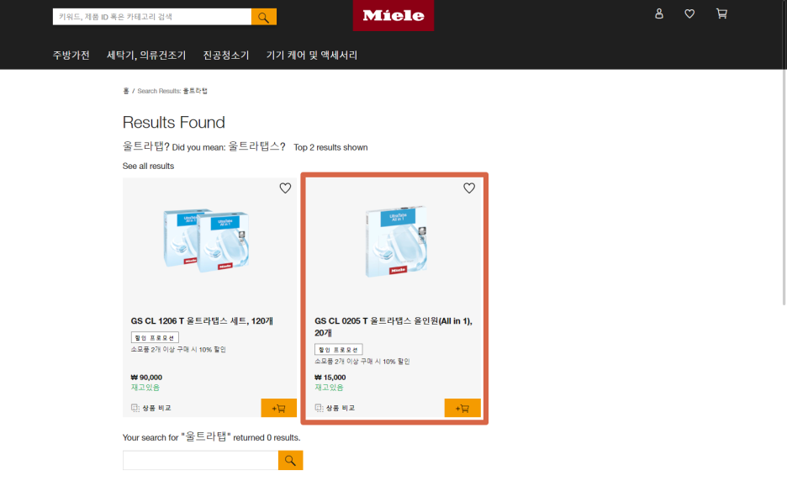Image resolution: width=787 pixels, height=481 pixels.
Task: Open the 주방가전 menu
Action: pyautogui.click(x=71, y=55)
